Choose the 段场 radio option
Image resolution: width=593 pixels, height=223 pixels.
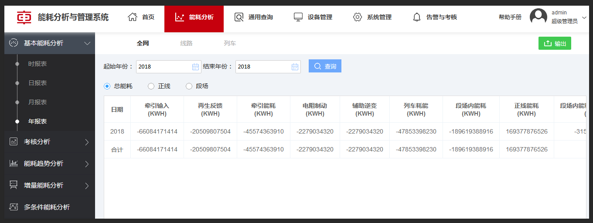click(x=189, y=86)
